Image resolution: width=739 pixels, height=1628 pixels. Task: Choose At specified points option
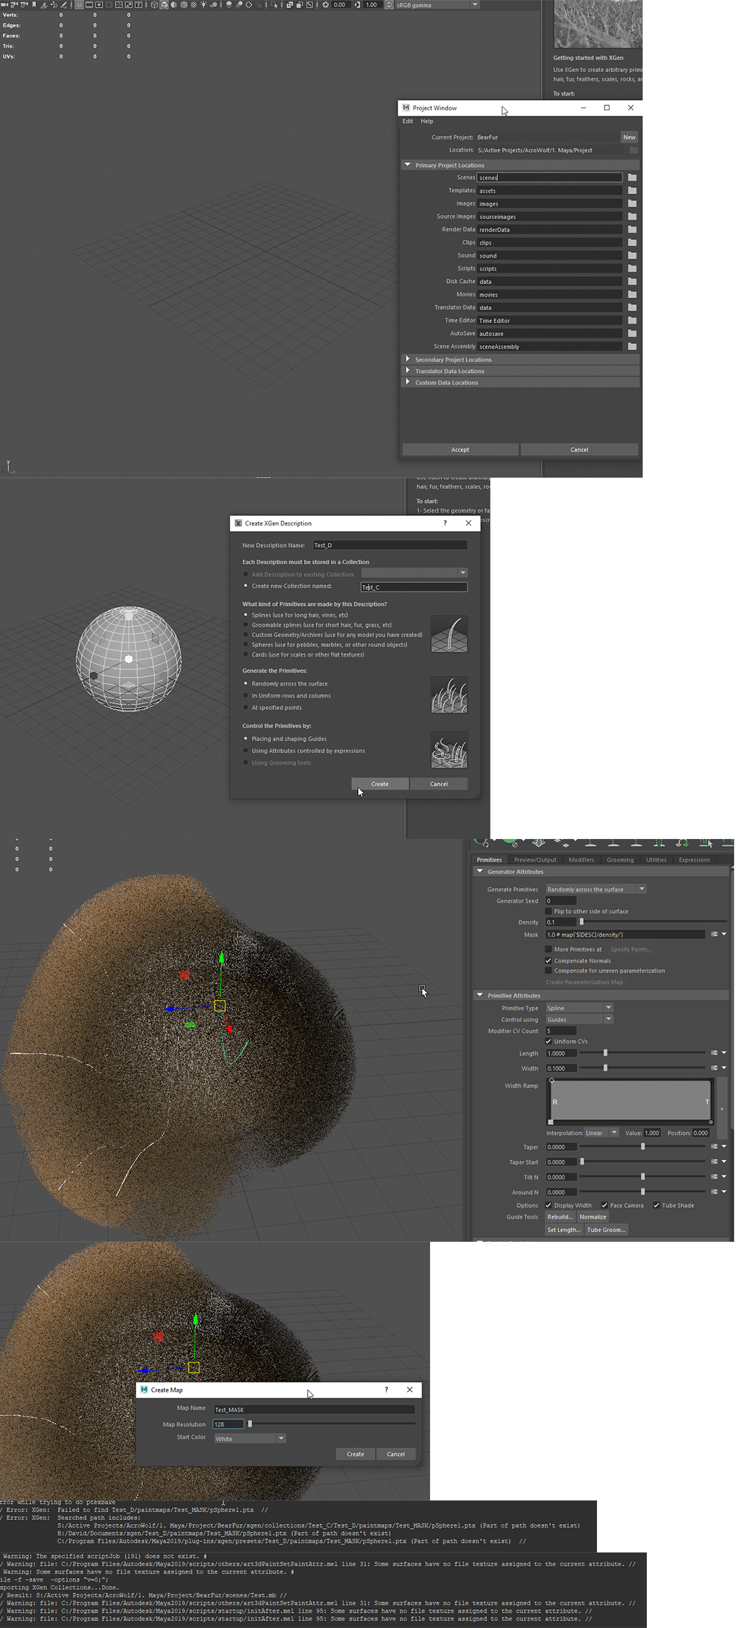tap(246, 707)
